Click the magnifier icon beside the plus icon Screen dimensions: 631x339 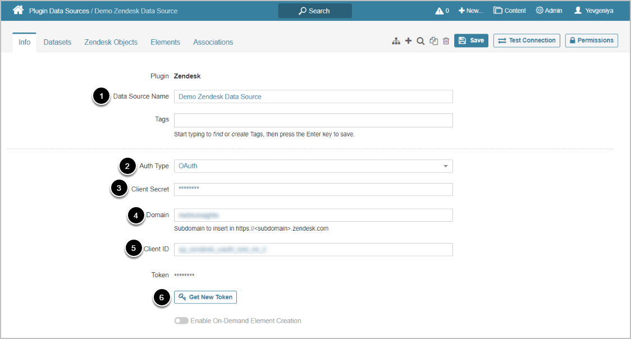(x=420, y=41)
